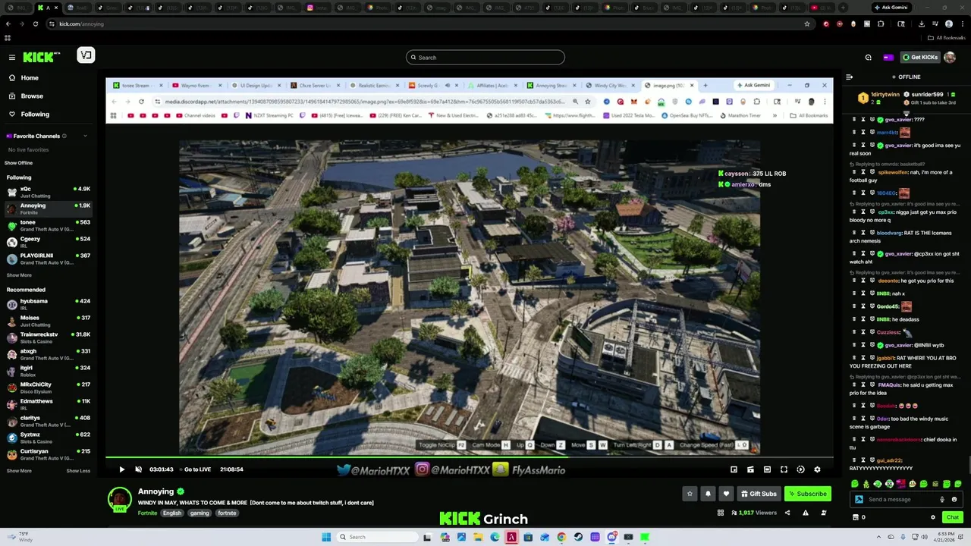Click the Gift Subs button

pyautogui.click(x=759, y=494)
